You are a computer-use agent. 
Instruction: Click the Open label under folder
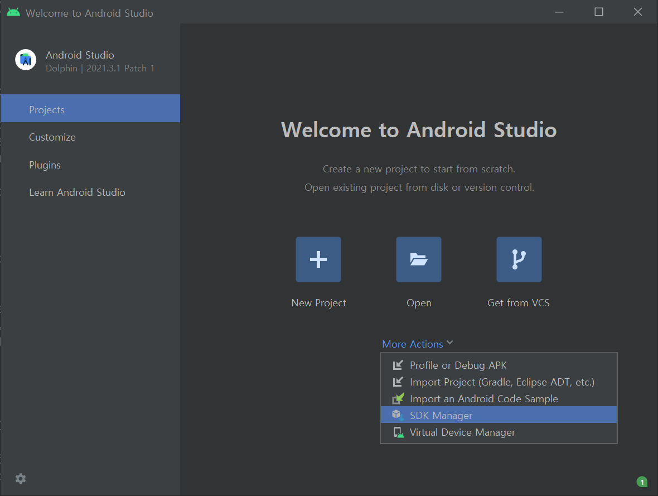point(419,303)
